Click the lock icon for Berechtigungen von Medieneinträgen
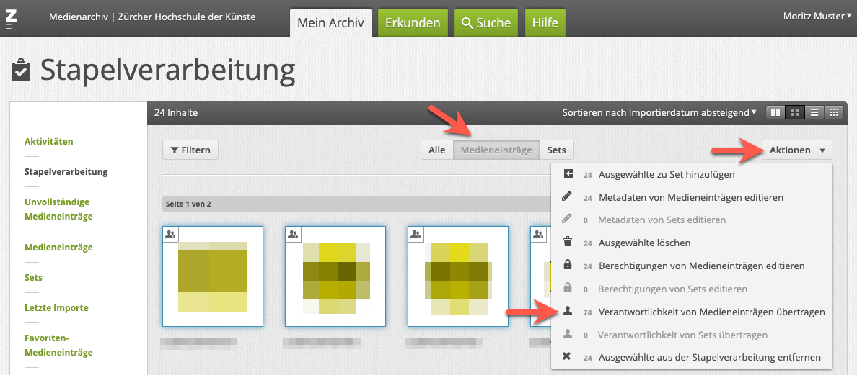 point(568,266)
